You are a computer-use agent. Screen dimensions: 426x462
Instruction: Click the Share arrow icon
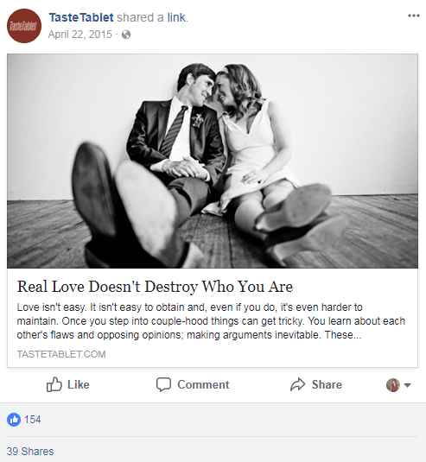click(297, 384)
